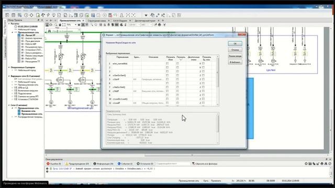The height and width of the screenshot is (188, 335).
Task: Click the lightning bolt short-circuit icon in main toolbar
Action: click(48, 15)
